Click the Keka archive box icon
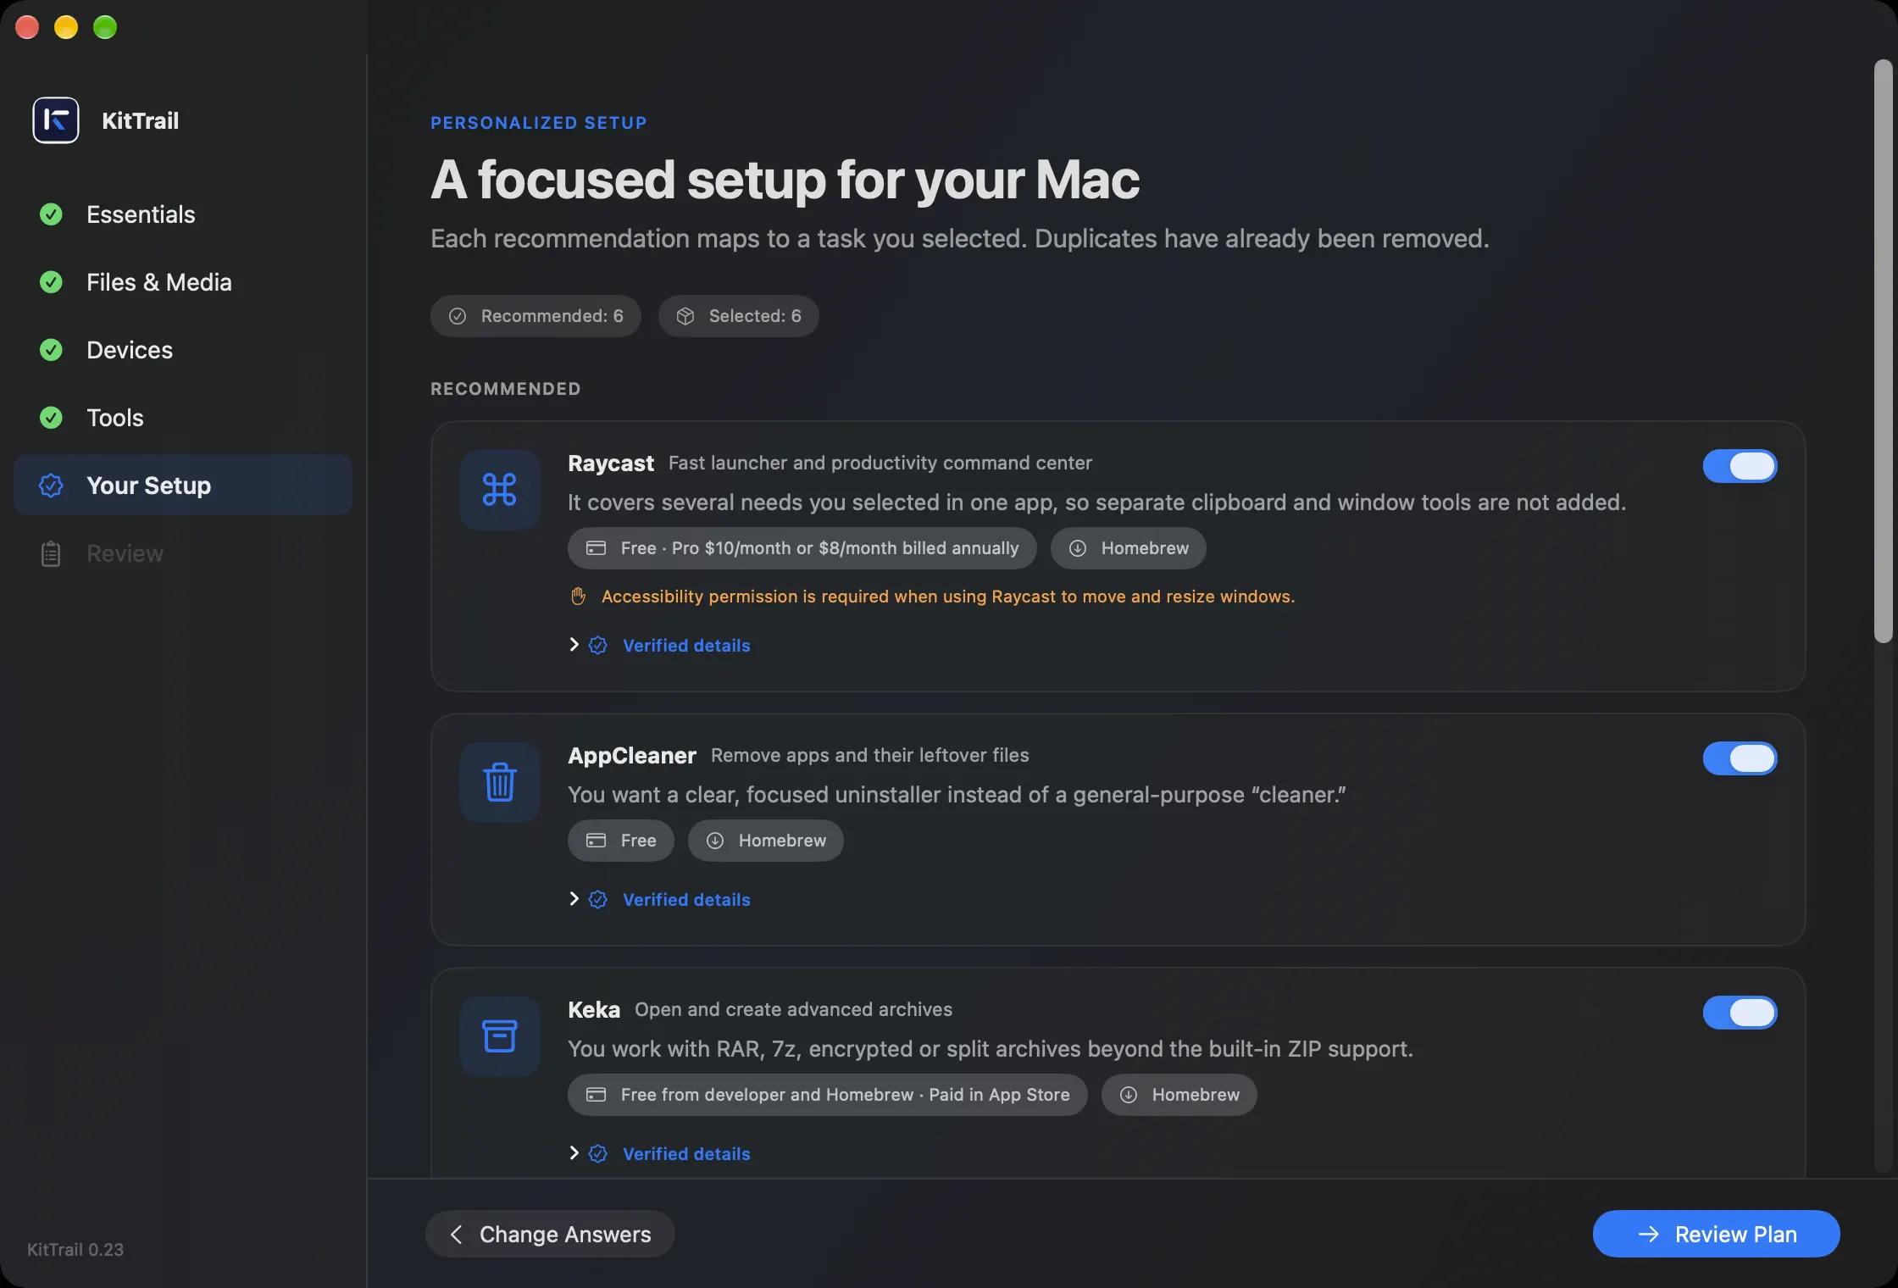Image resolution: width=1898 pixels, height=1288 pixels. (500, 1036)
